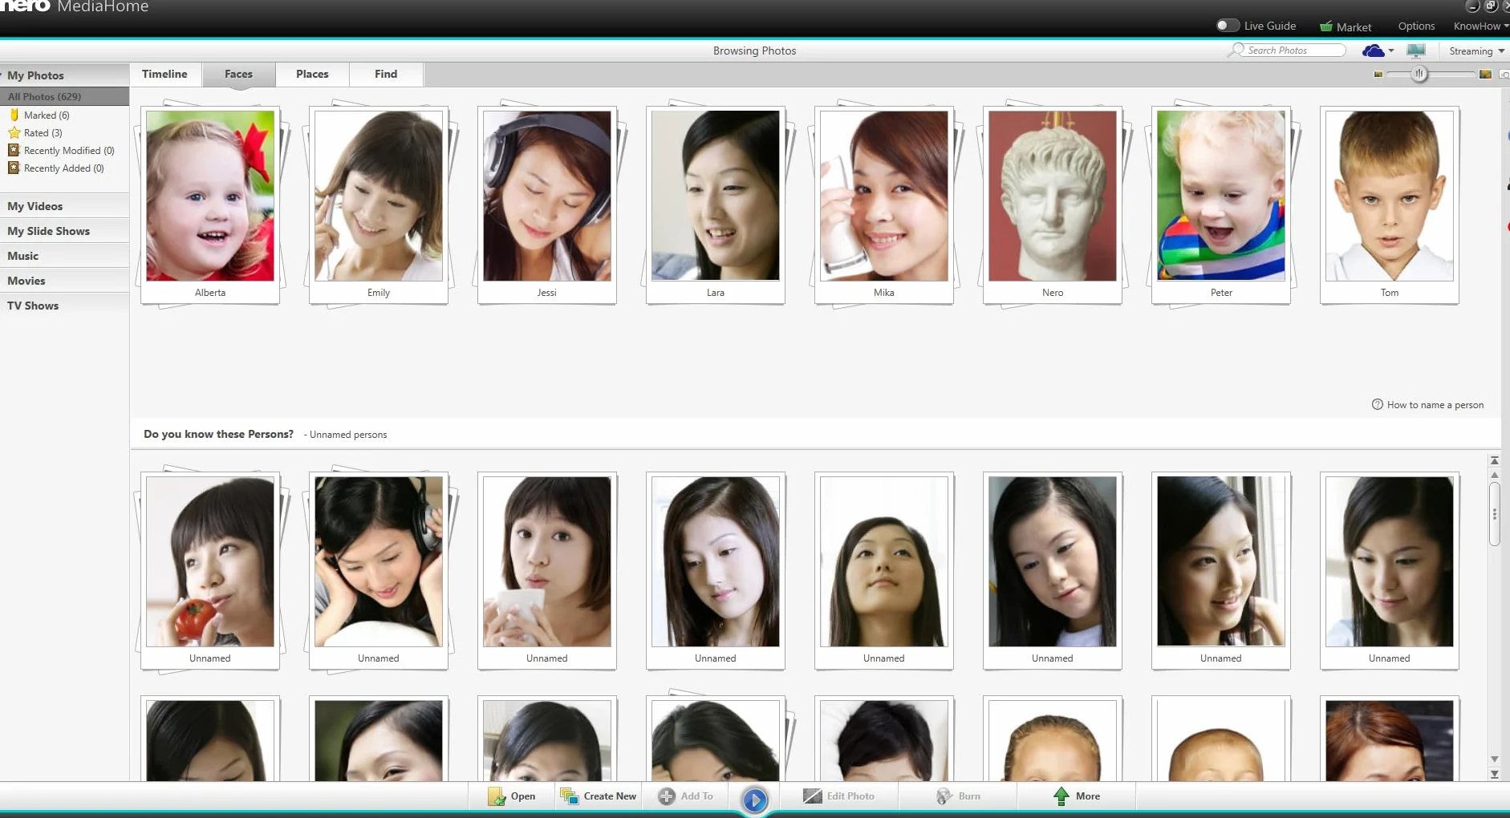Adjust the thumbnail size slider handle
This screenshot has width=1510, height=818.
(x=1419, y=75)
